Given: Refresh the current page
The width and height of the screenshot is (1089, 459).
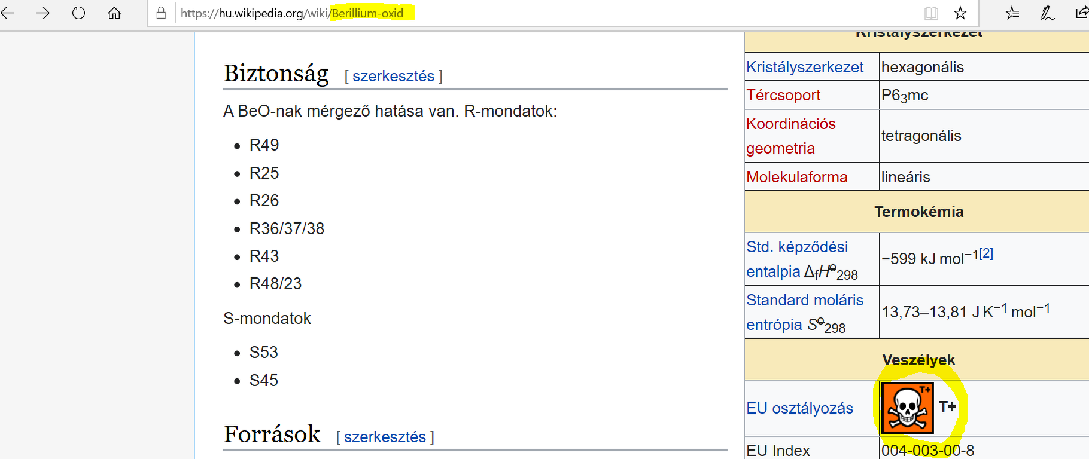Looking at the screenshot, I should pos(78,13).
